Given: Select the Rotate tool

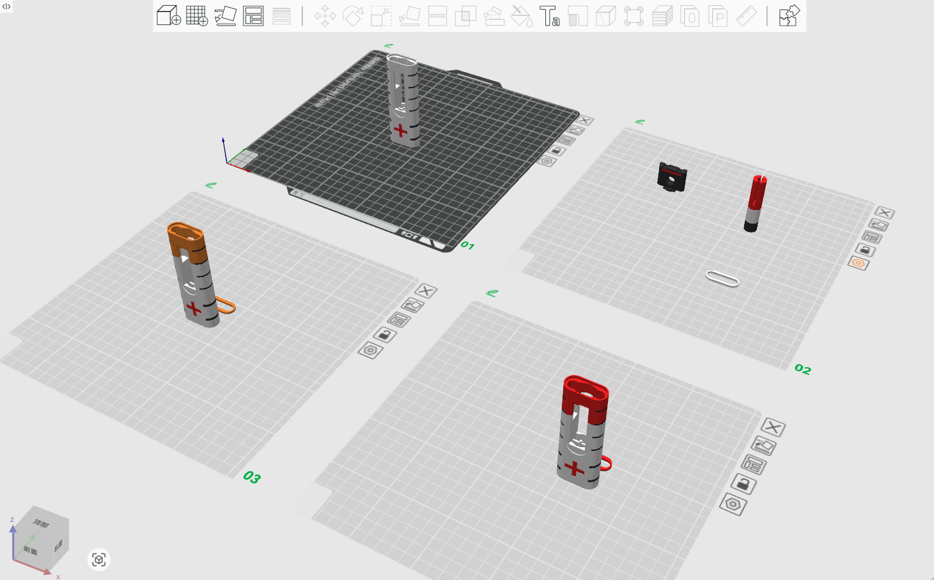Looking at the screenshot, I should tap(353, 15).
